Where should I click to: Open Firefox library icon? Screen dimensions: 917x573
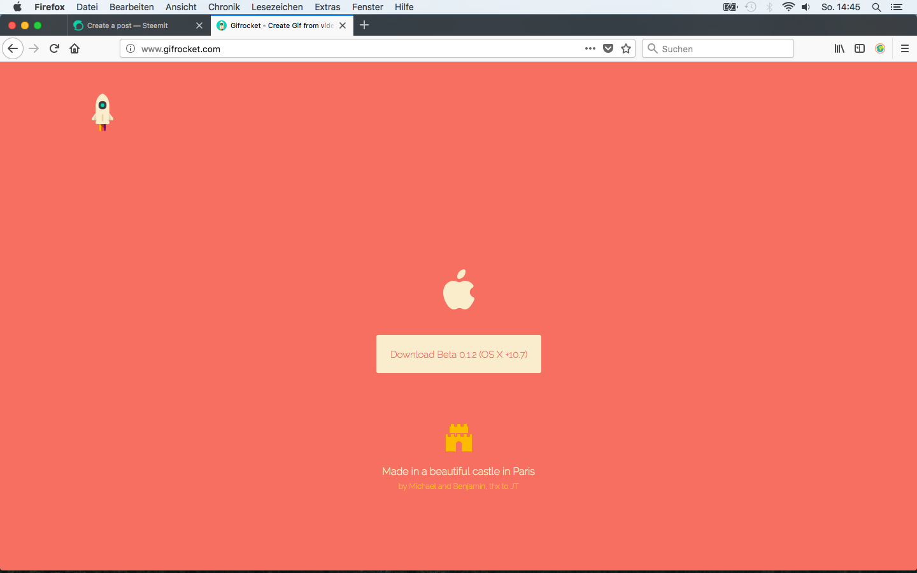(x=839, y=48)
